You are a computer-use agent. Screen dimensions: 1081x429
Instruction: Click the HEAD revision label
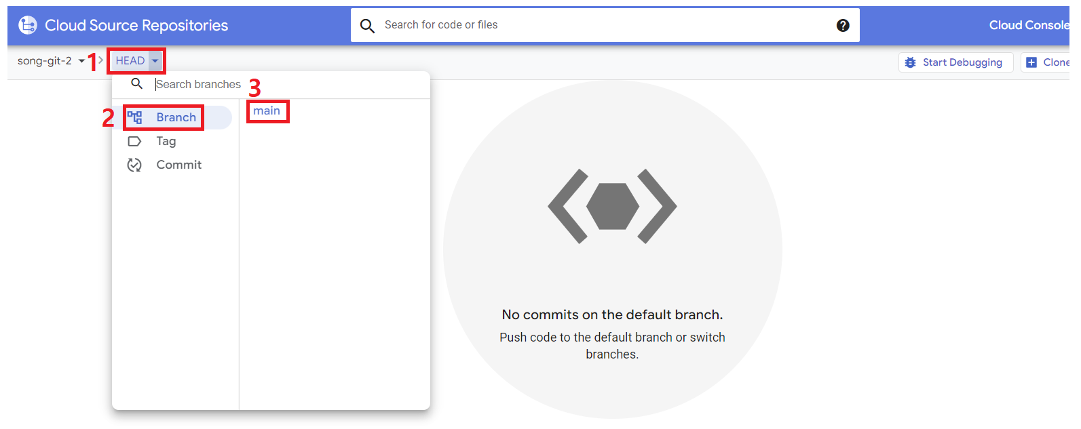pyautogui.click(x=130, y=61)
